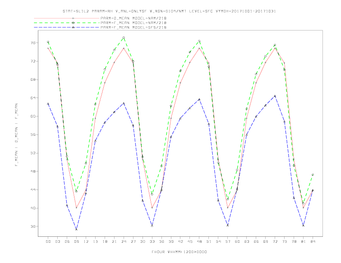Screen dimensions: 341x263
Task: Select legend entry PARM=O_MEAN MODEL=NAM/218
Action: (133, 18)
